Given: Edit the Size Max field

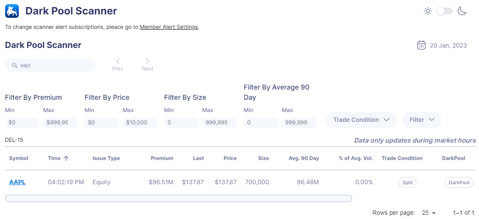Looking at the screenshot, I should 219,123.
